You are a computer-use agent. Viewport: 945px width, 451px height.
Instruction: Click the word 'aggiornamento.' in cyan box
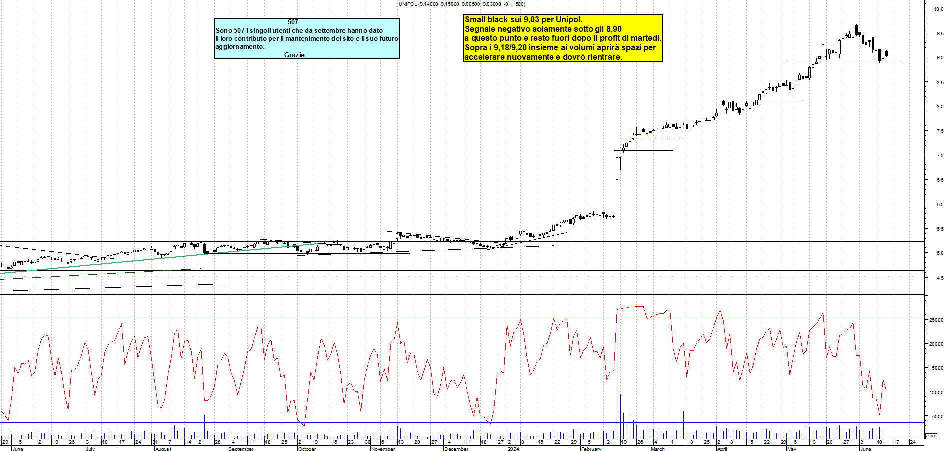point(240,46)
